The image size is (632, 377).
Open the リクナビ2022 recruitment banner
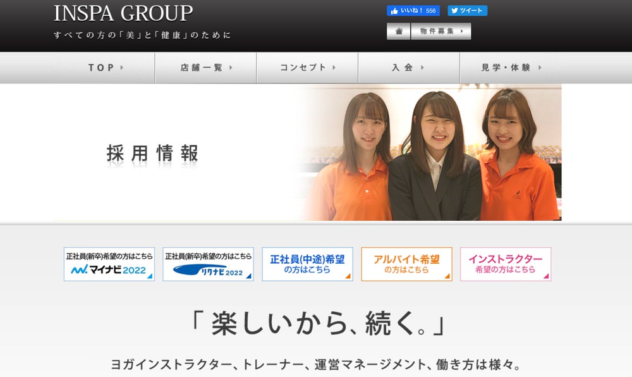tap(208, 264)
